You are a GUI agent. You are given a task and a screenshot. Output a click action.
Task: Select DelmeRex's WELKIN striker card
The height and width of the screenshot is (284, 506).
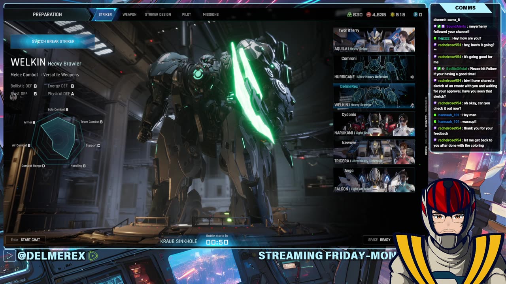(x=374, y=95)
